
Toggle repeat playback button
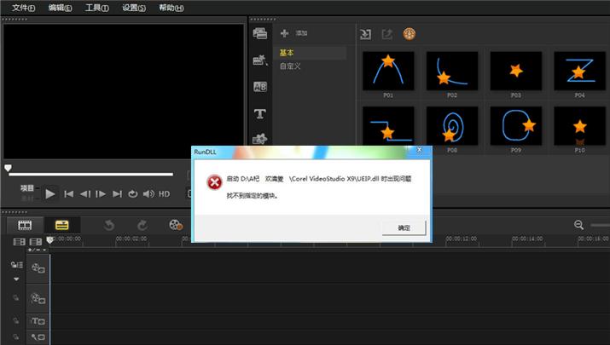click(133, 194)
